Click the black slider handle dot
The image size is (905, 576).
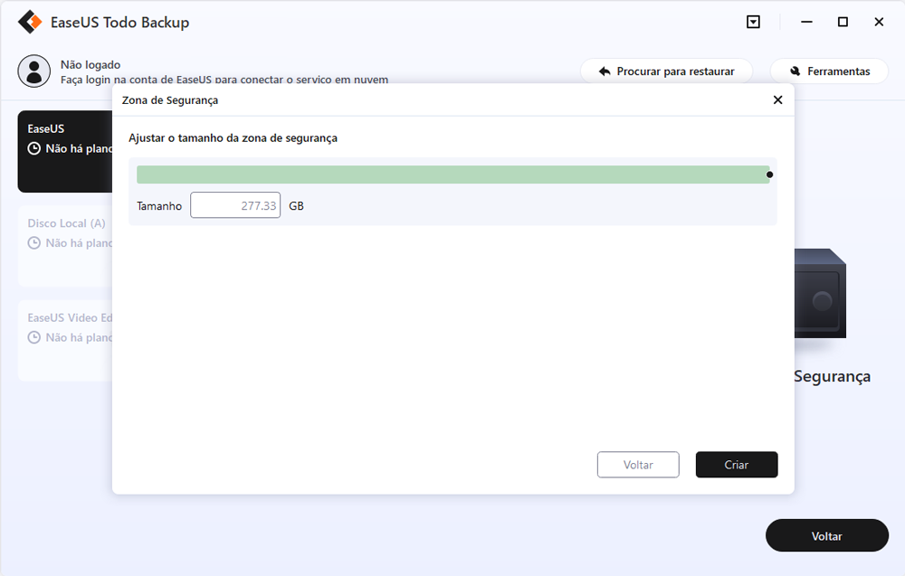(769, 175)
